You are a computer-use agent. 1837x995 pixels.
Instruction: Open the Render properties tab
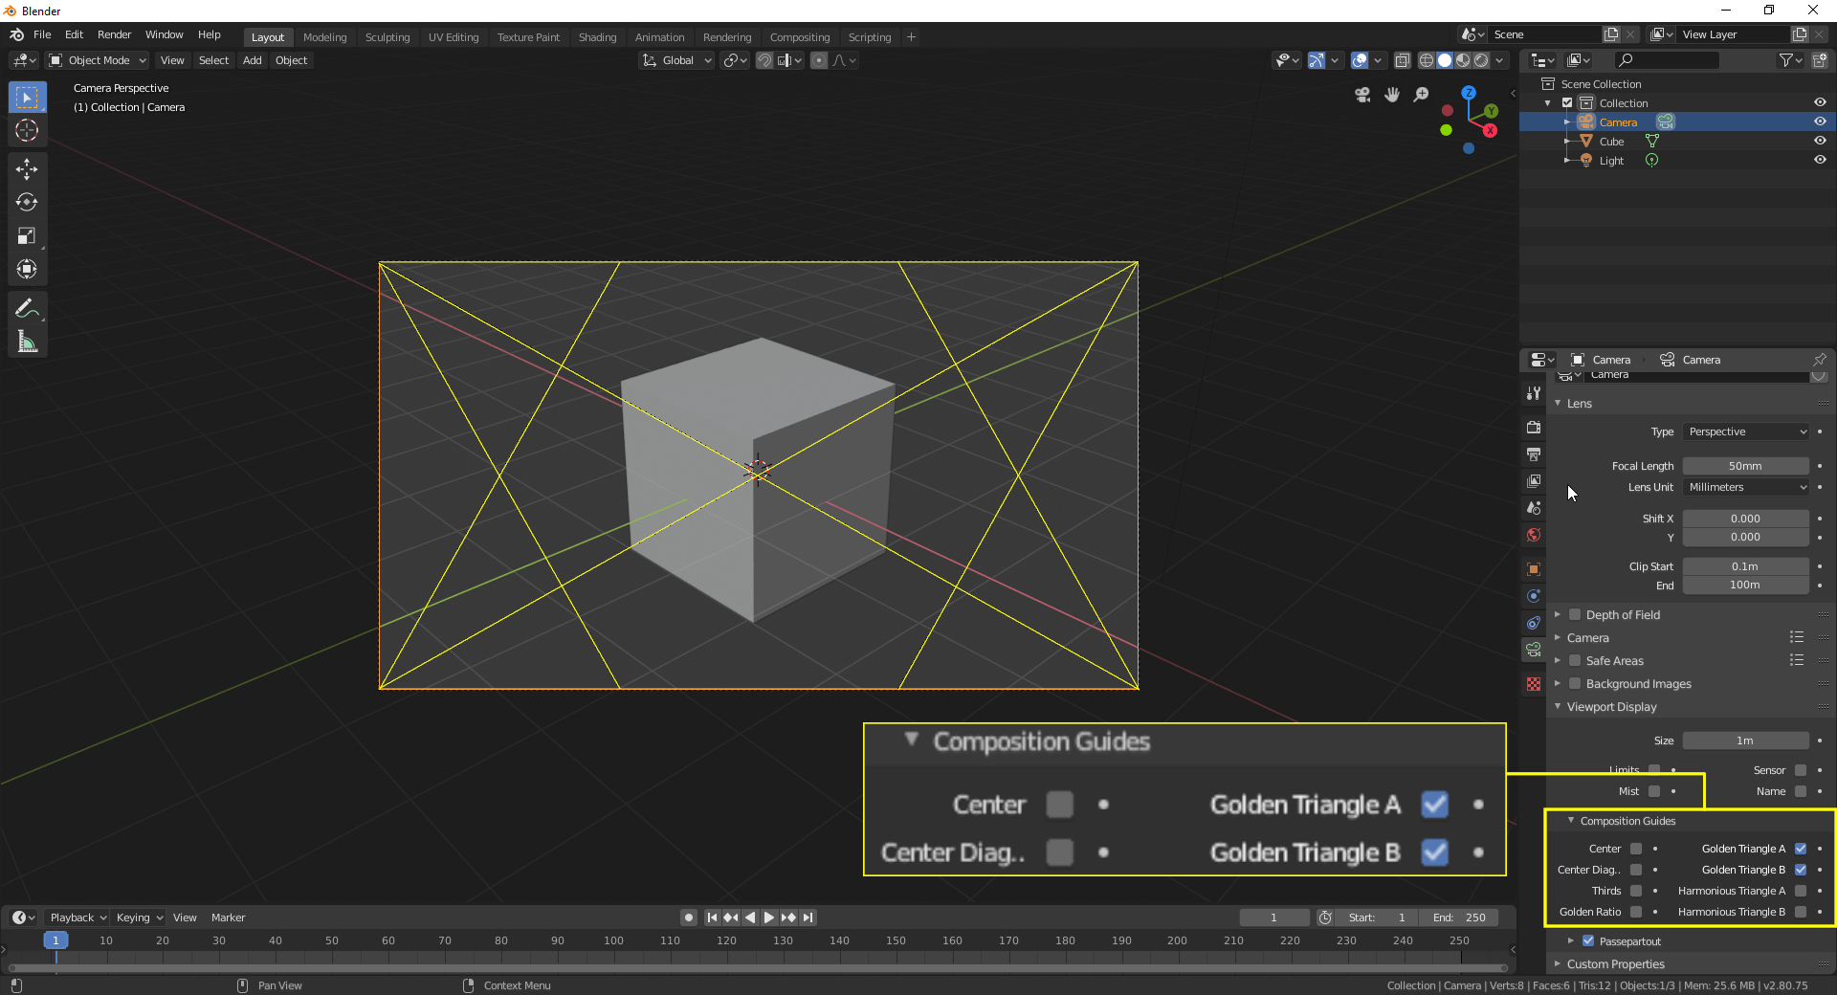click(x=1534, y=427)
